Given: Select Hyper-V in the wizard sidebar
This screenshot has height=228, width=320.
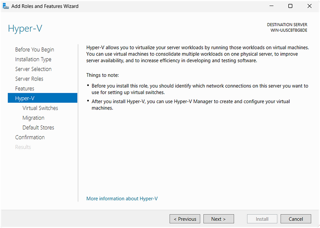Looking at the screenshot, I should coord(42,98).
